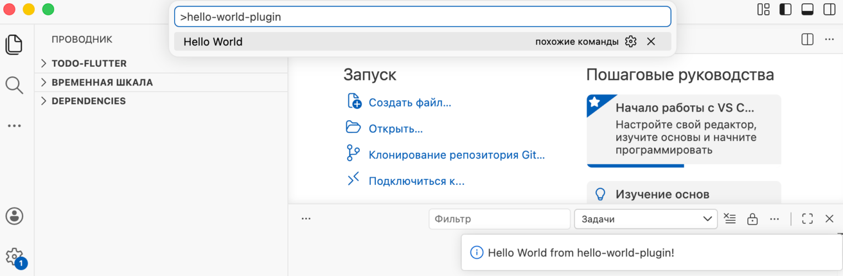The image size is (843, 276).
Task: Open the Accounts icon in activity bar
Action: (14, 216)
